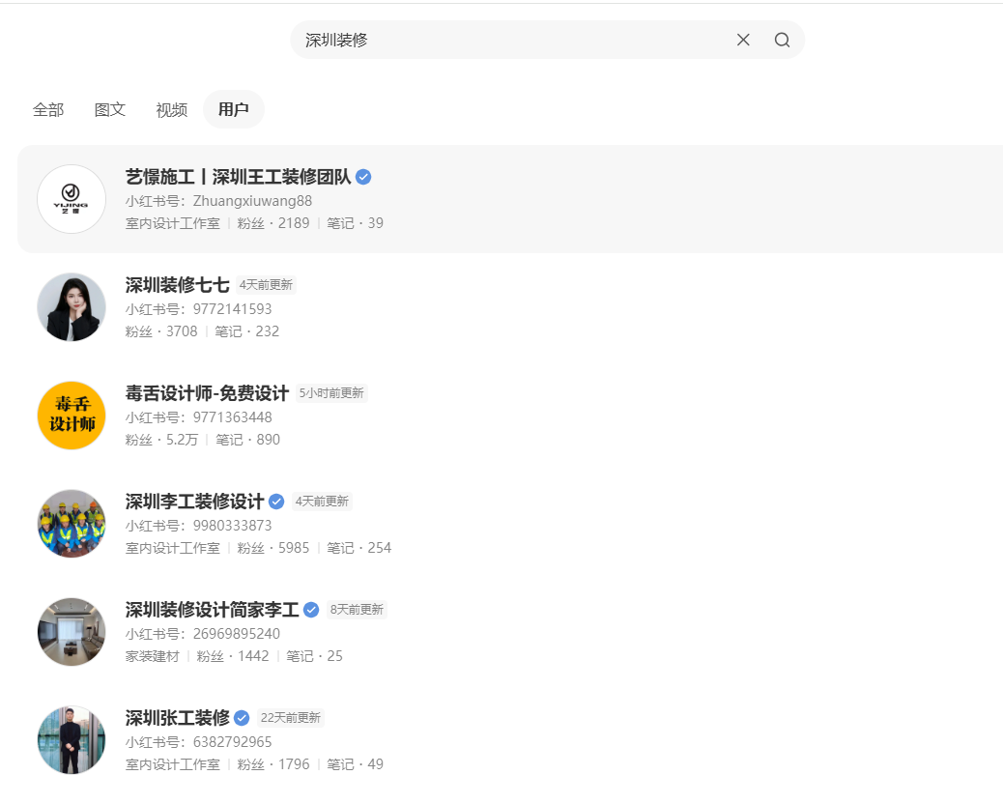This screenshot has height=804, width=1003.
Task: Click 小红书号 26969895240 text
Action: pyautogui.click(x=203, y=634)
